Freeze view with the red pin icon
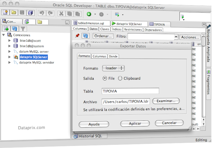The width and height of the screenshot is (220, 148). (x=77, y=36)
